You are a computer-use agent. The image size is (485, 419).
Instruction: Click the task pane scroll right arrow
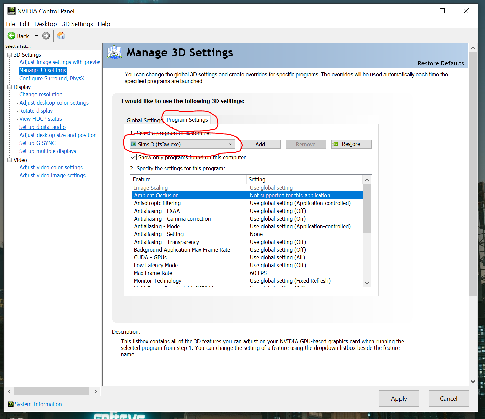tap(96, 391)
